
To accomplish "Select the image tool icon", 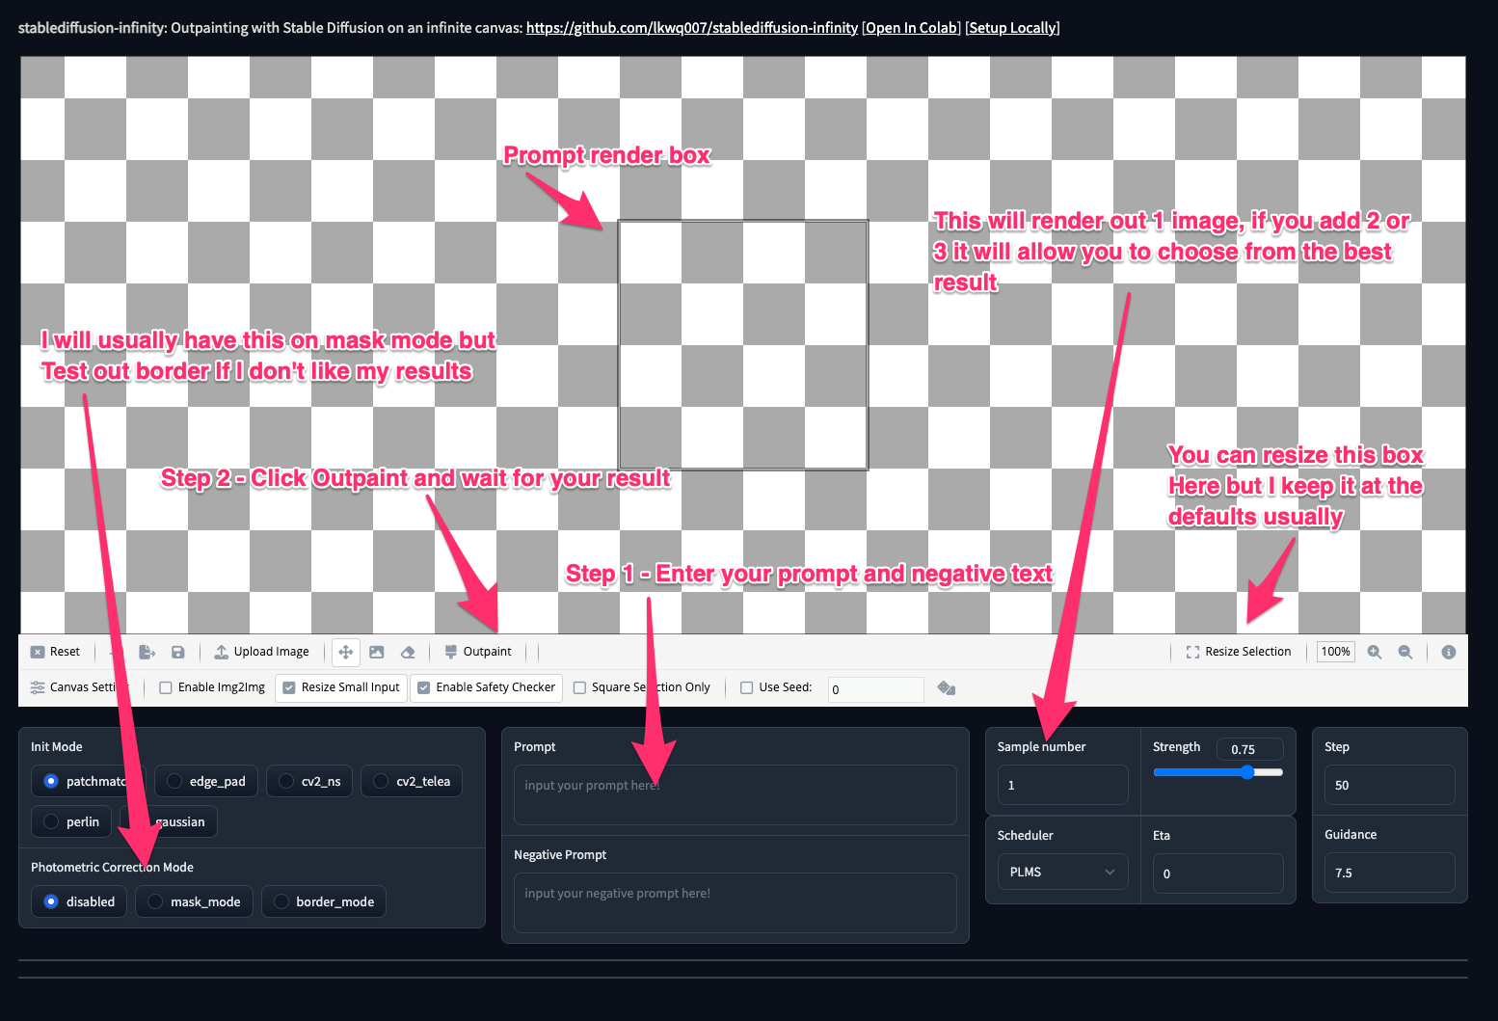I will [377, 652].
